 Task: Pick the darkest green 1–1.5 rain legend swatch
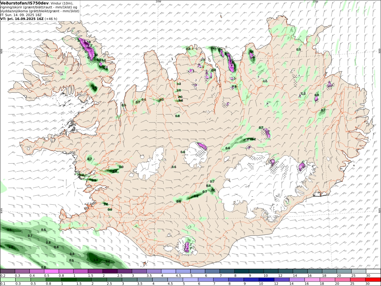pos(68,280)
